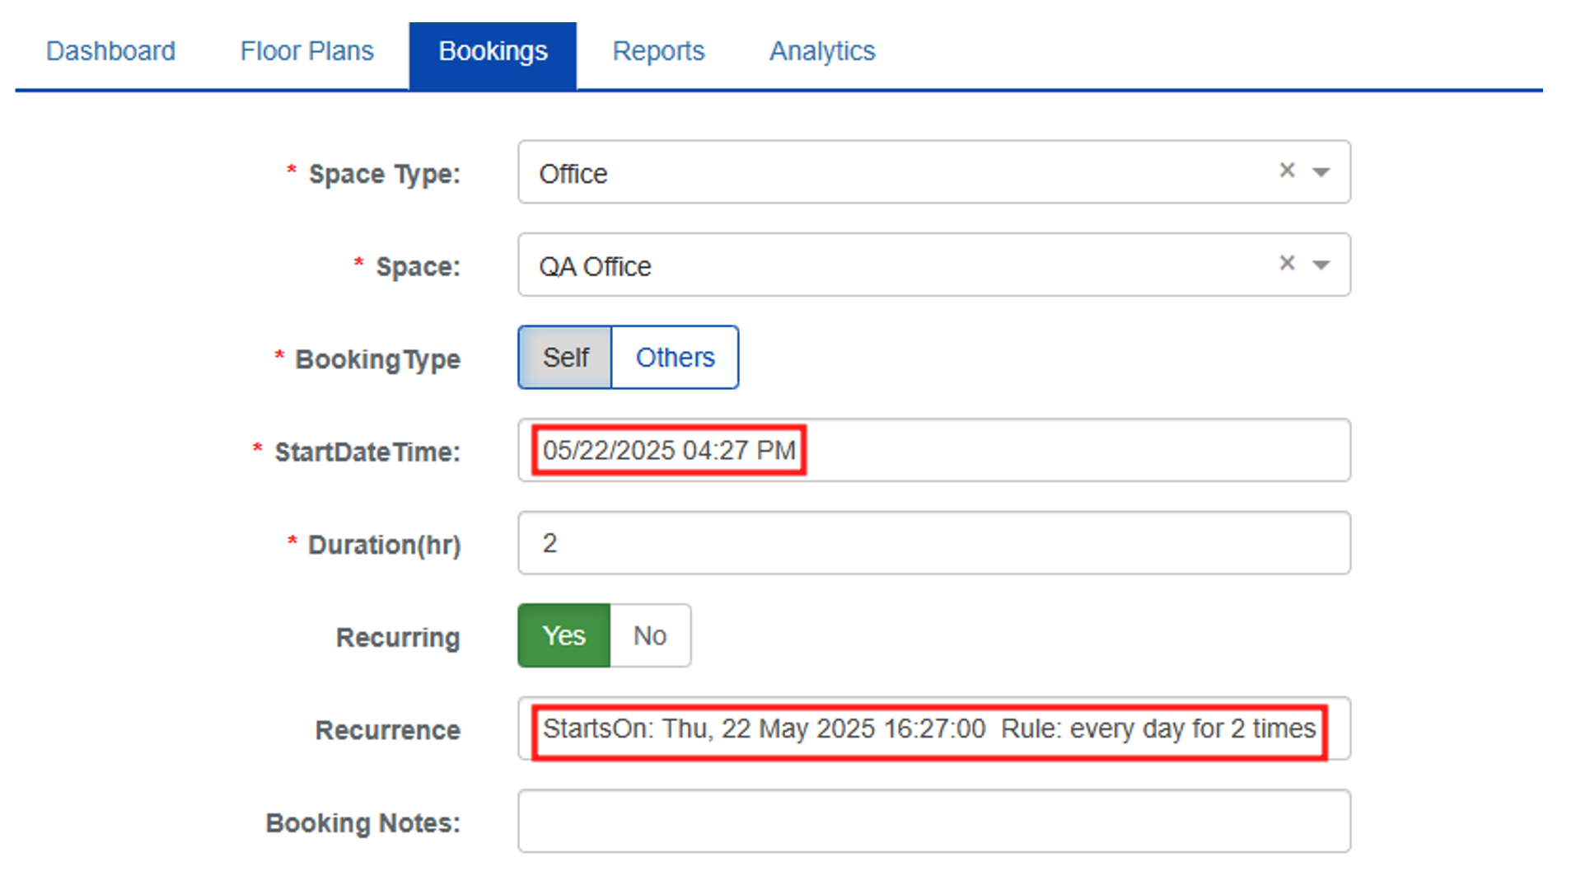Click the QA Office text value
The image size is (1590, 890).
[595, 265]
